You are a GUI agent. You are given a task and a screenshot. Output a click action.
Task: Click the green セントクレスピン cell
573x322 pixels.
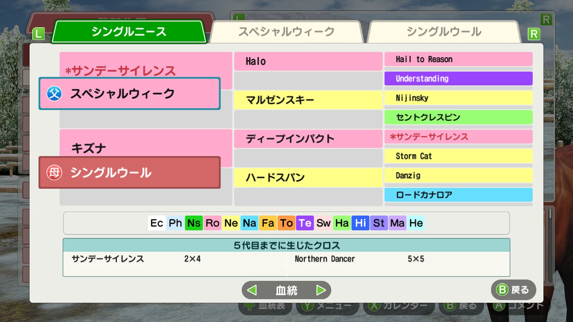458,117
